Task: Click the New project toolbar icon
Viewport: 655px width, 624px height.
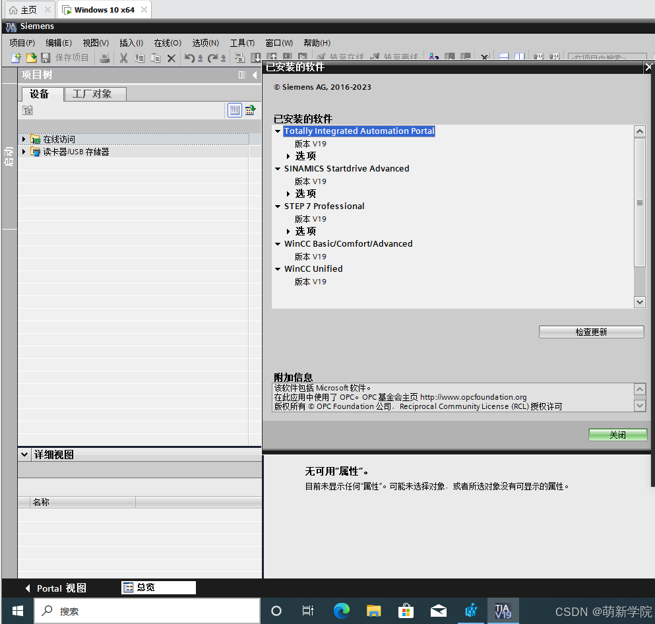Action: pyautogui.click(x=16, y=57)
